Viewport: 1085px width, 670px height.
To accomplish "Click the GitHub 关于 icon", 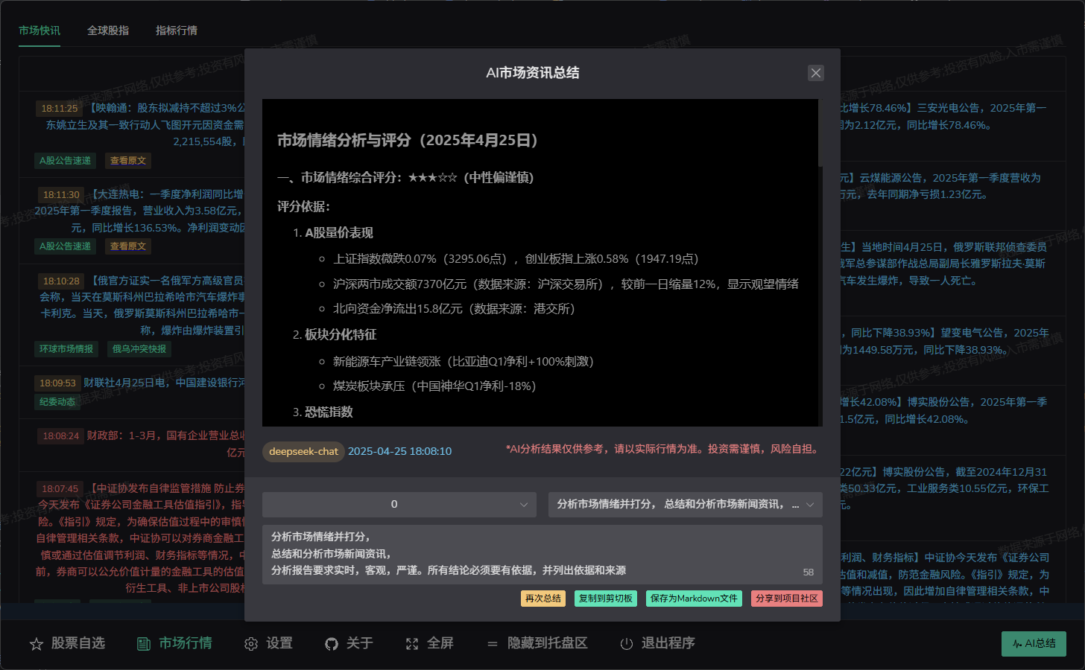I will tap(330, 643).
